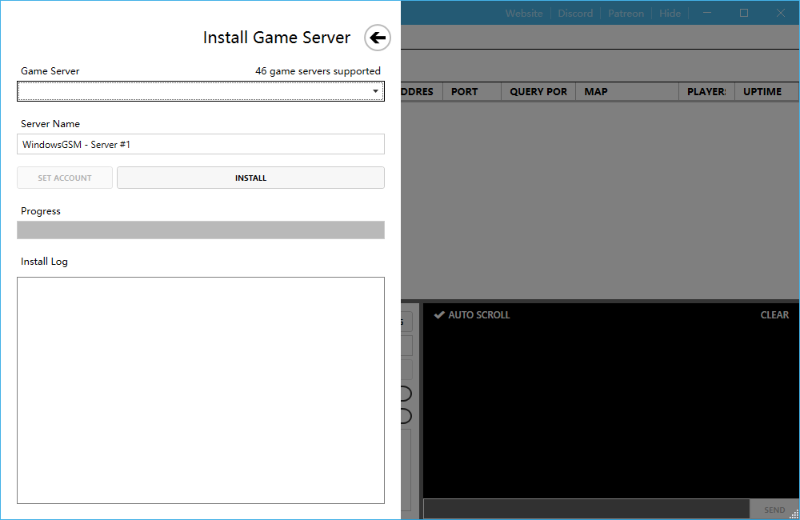Image resolution: width=800 pixels, height=520 pixels.
Task: Click the back arrow to exit install screen
Action: 376,38
